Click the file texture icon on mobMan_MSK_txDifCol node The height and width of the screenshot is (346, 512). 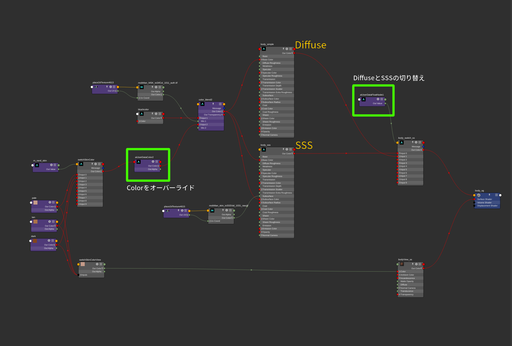[142, 87]
